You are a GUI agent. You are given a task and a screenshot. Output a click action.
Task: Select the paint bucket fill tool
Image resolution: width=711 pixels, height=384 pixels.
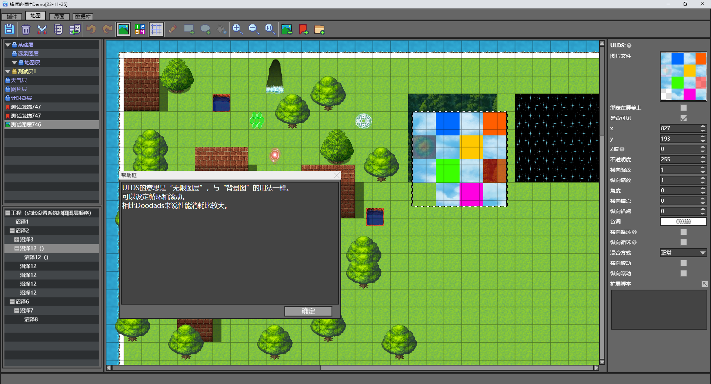(221, 29)
